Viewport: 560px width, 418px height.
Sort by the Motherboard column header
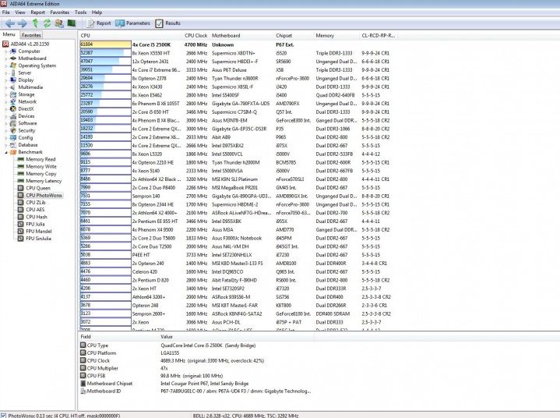pyautogui.click(x=241, y=35)
